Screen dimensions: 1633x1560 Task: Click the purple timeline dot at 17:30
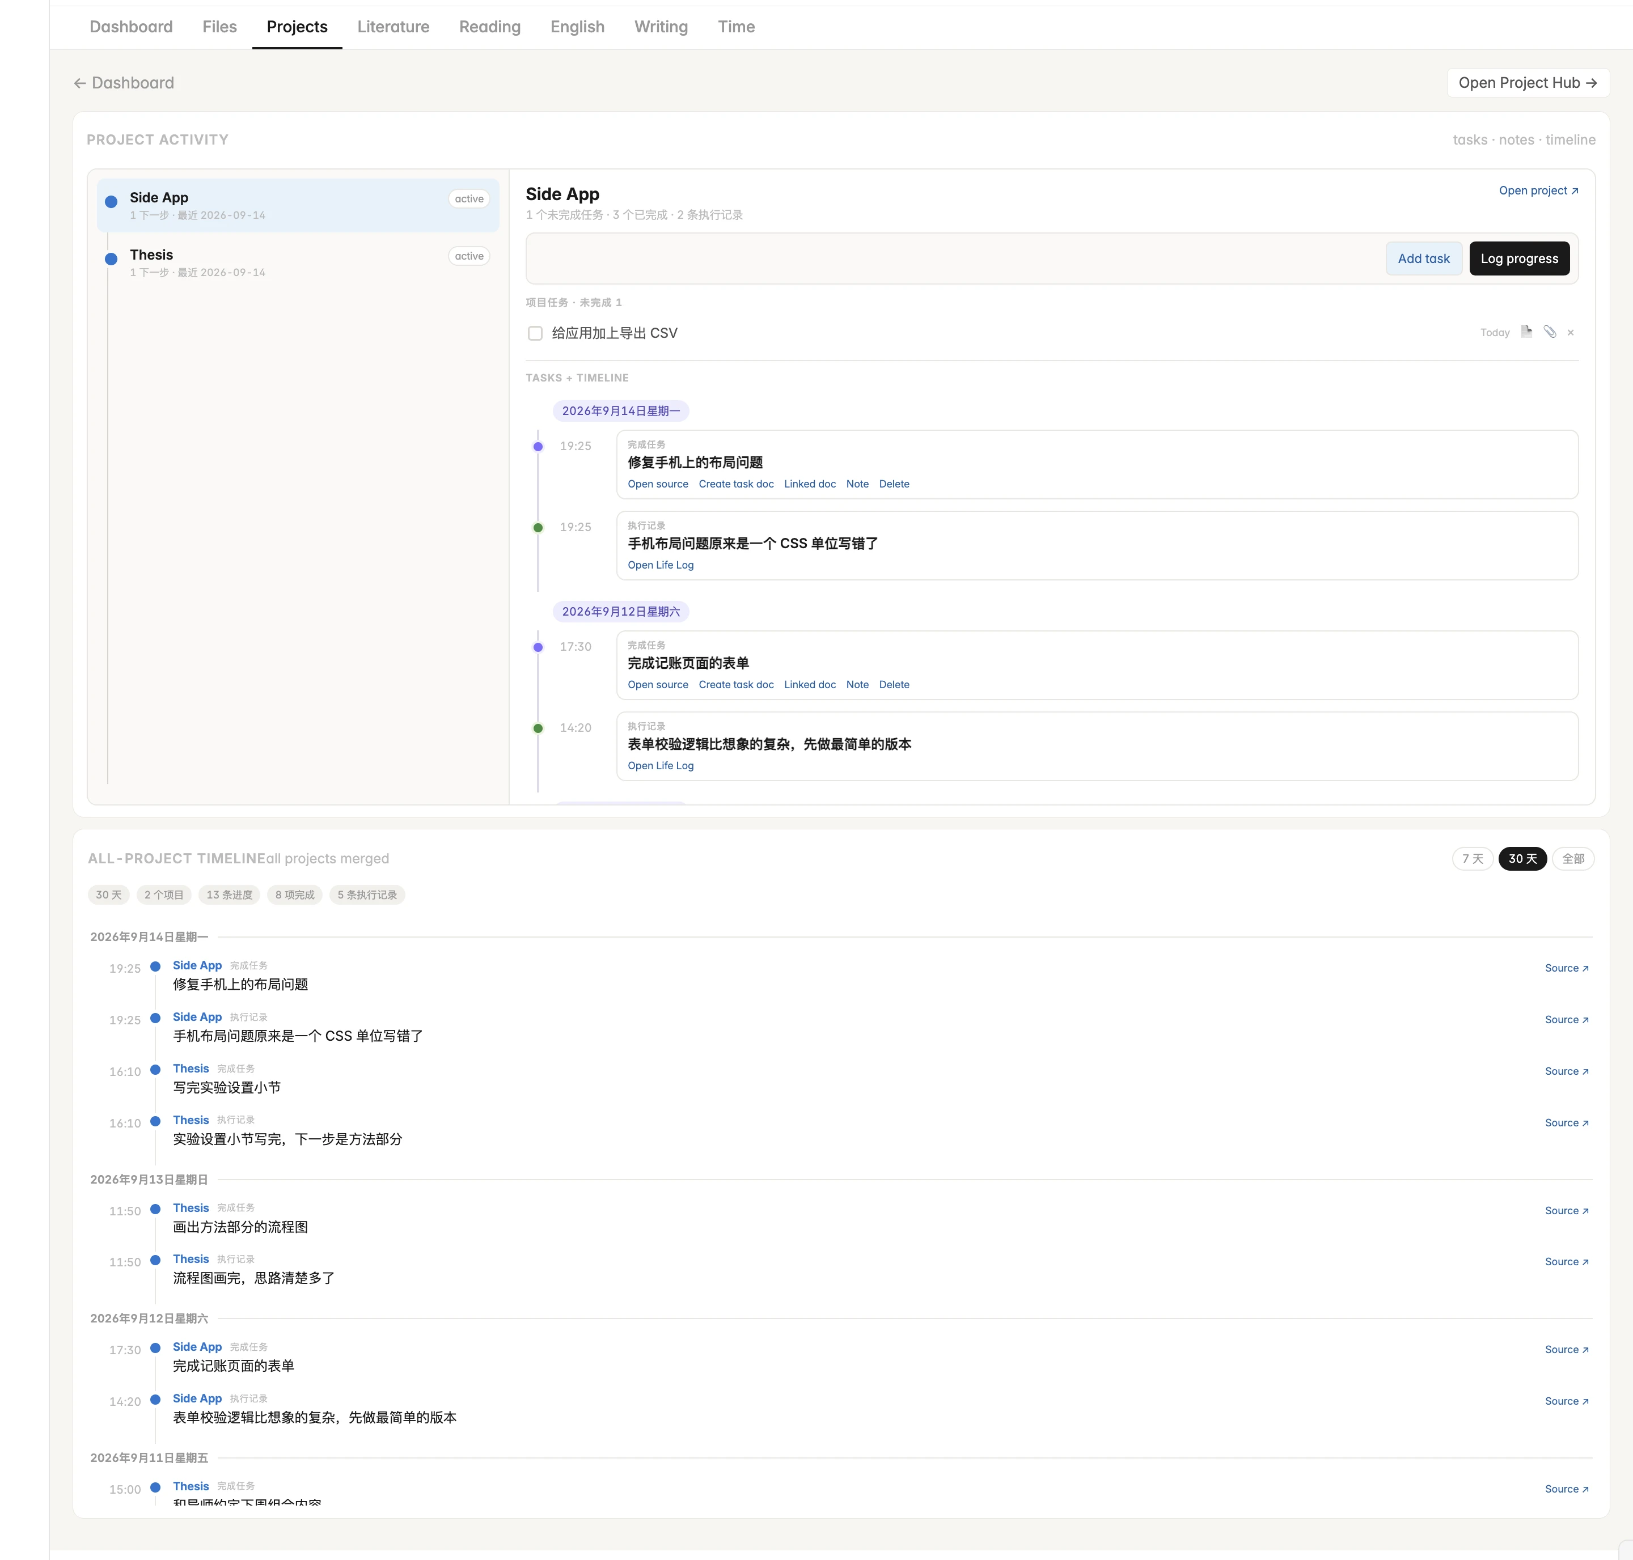tap(538, 647)
